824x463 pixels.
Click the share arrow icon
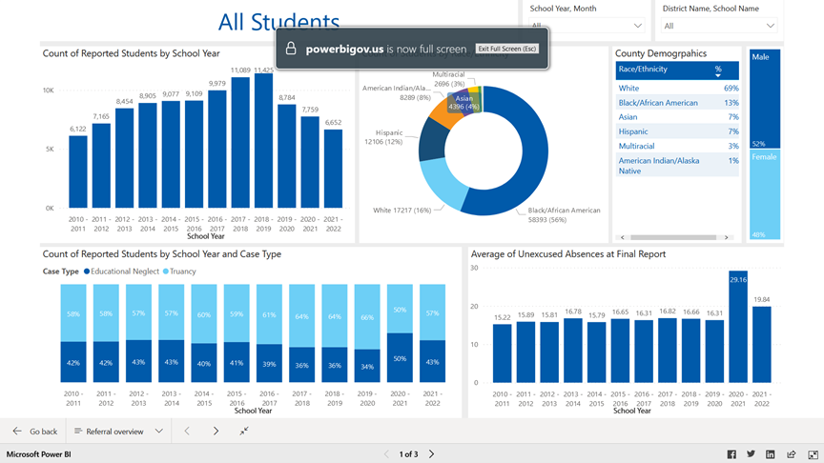click(792, 454)
